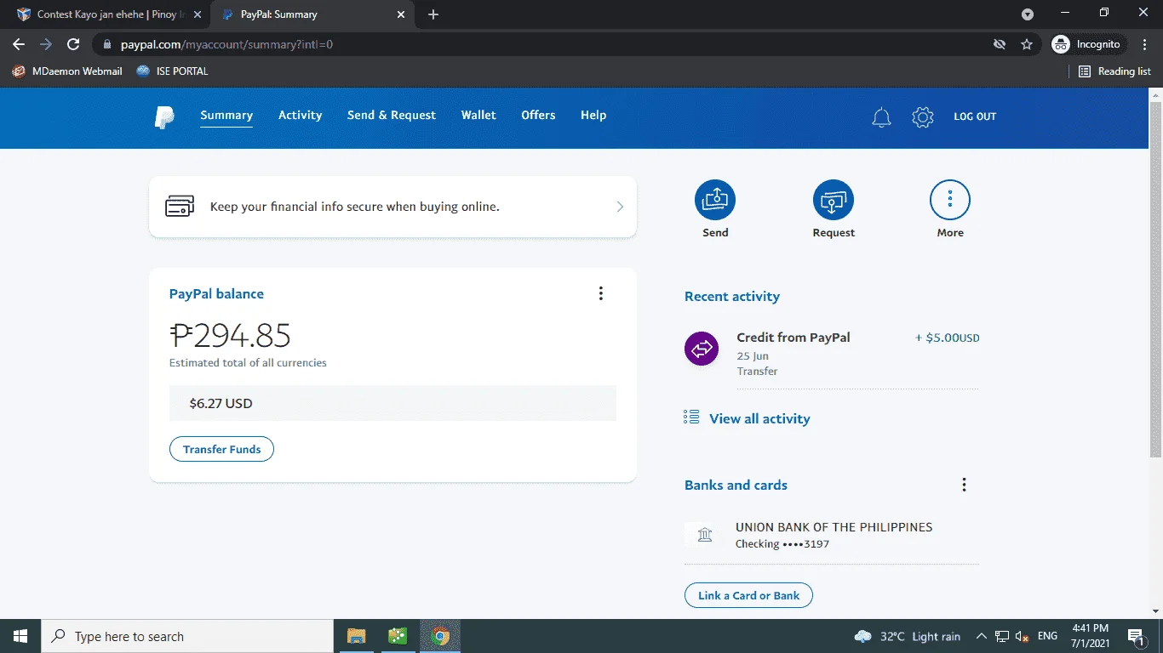Screen dimensions: 1163x653
Task: Click the muted volume tray icon
Action: [1023, 636]
